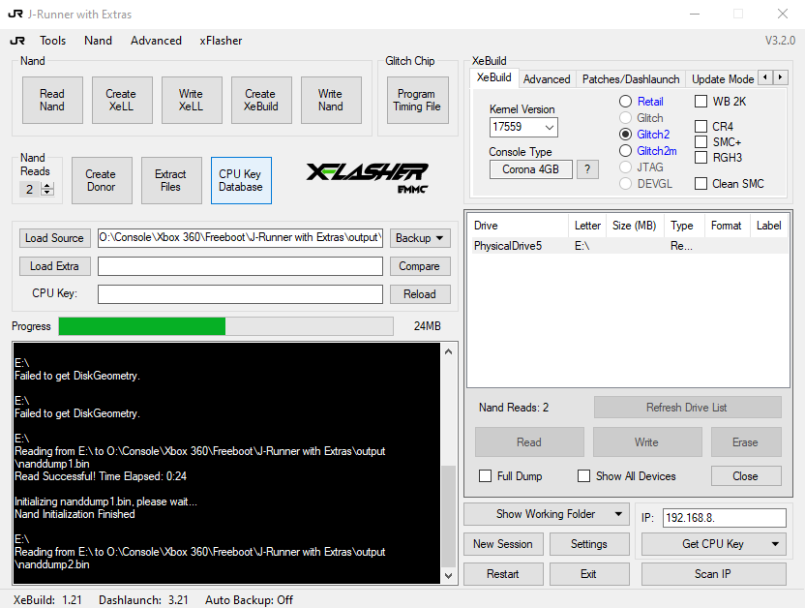Click the Load Source button

(x=55, y=238)
